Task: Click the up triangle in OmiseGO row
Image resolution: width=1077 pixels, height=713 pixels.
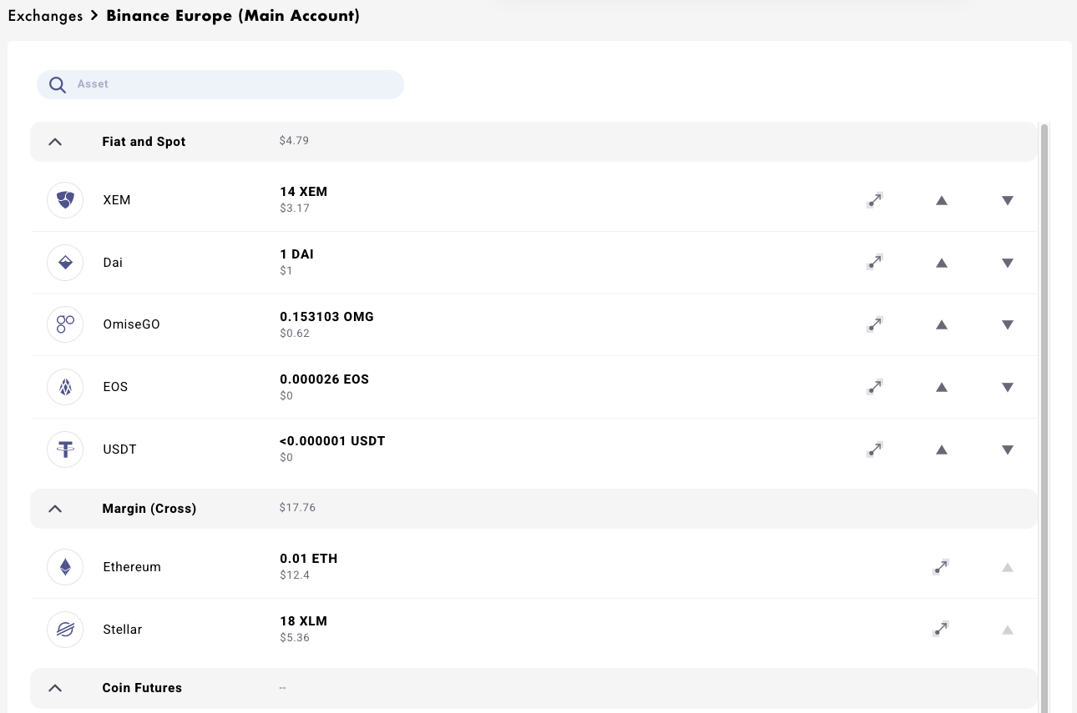Action: 942,324
